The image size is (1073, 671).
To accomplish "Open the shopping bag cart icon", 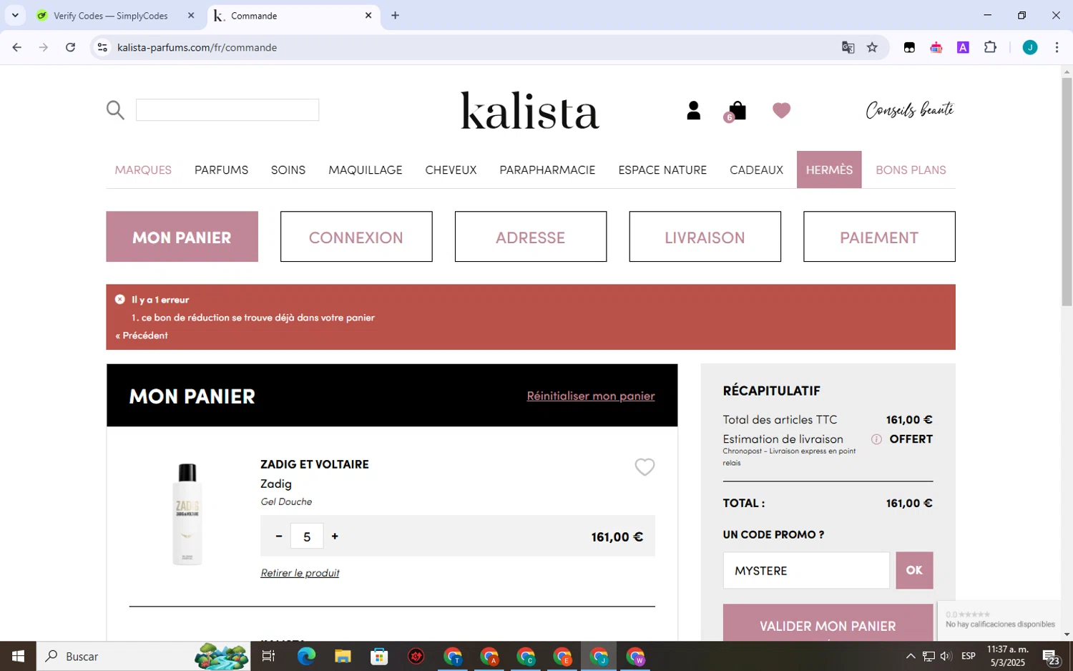I will (736, 111).
